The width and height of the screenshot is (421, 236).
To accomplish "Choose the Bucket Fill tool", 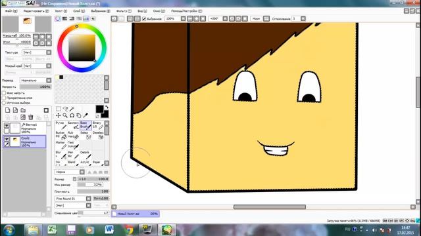I will tap(61, 135).
